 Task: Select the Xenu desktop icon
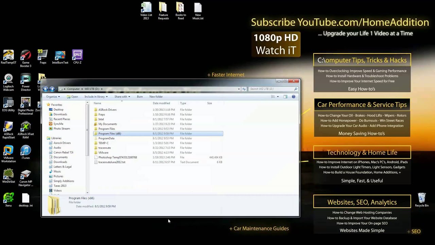pyautogui.click(x=8, y=200)
